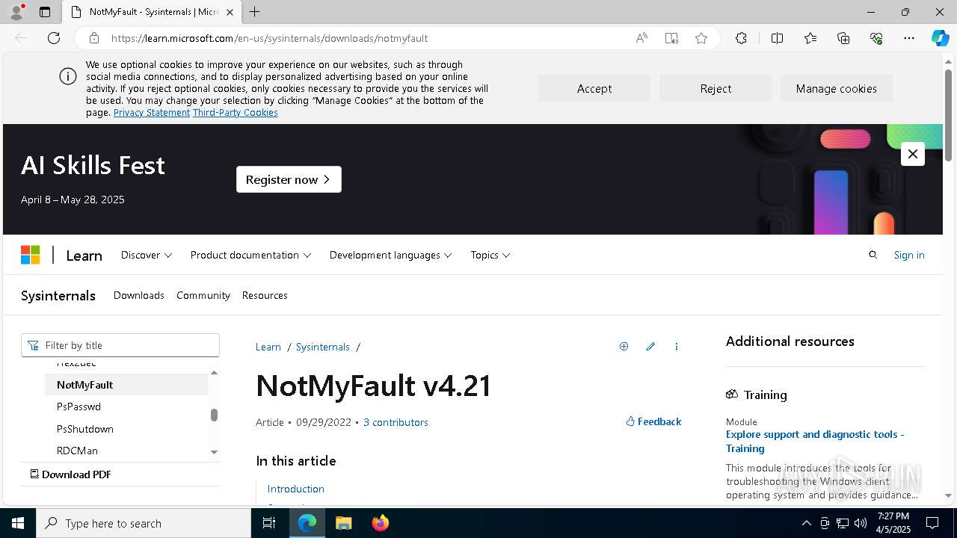
Task: Open the Copilot sidebar
Action: tap(940, 38)
